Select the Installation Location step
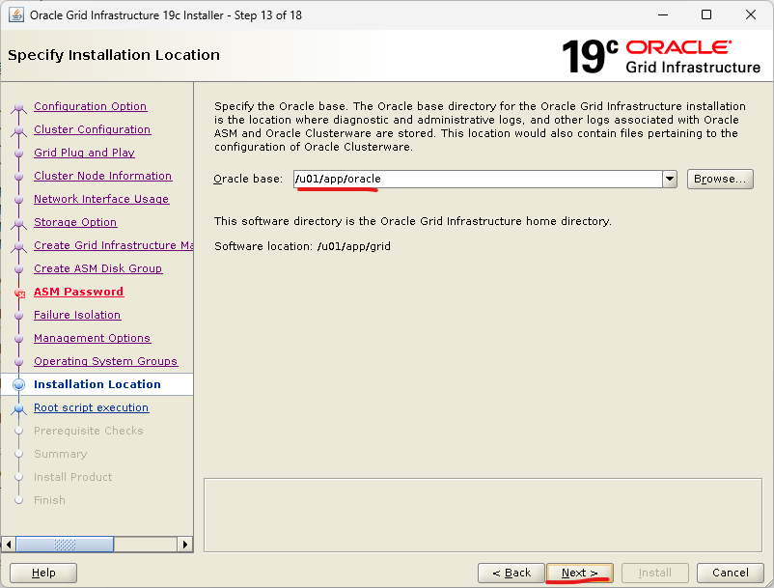Screen dimensions: 774x588 97,384
